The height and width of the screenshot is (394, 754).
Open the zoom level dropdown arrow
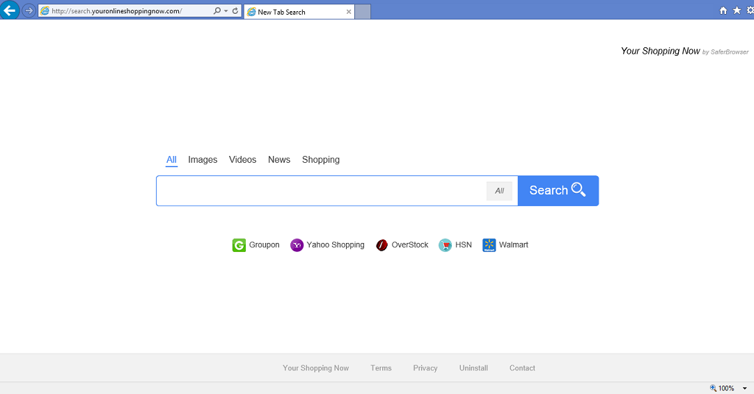coord(744,388)
